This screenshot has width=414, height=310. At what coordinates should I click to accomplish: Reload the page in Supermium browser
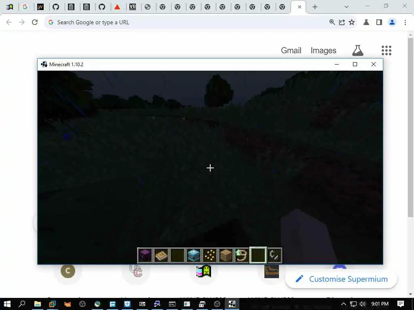click(x=35, y=22)
